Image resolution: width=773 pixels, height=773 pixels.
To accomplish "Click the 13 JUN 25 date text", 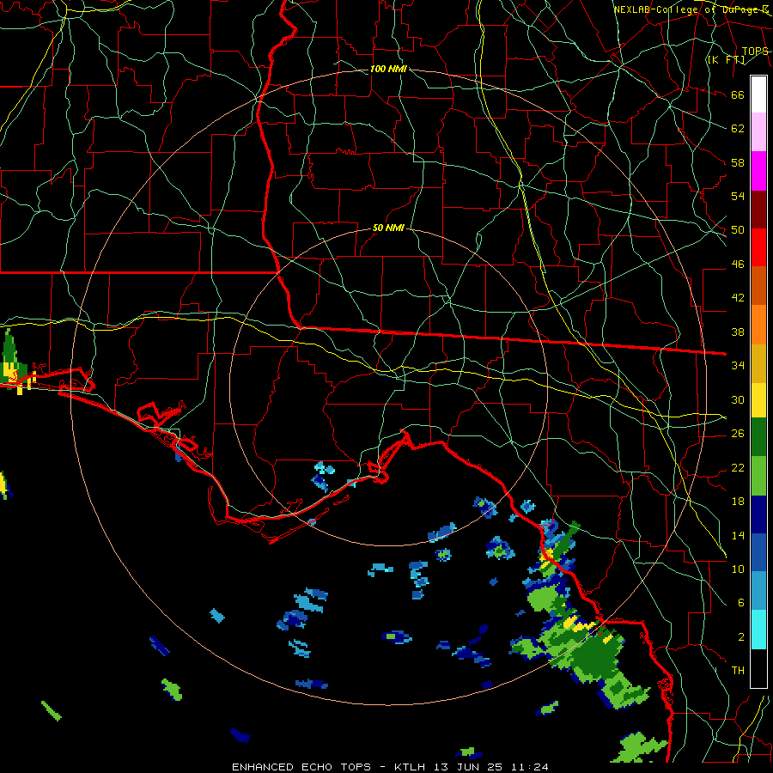I will pos(468,767).
